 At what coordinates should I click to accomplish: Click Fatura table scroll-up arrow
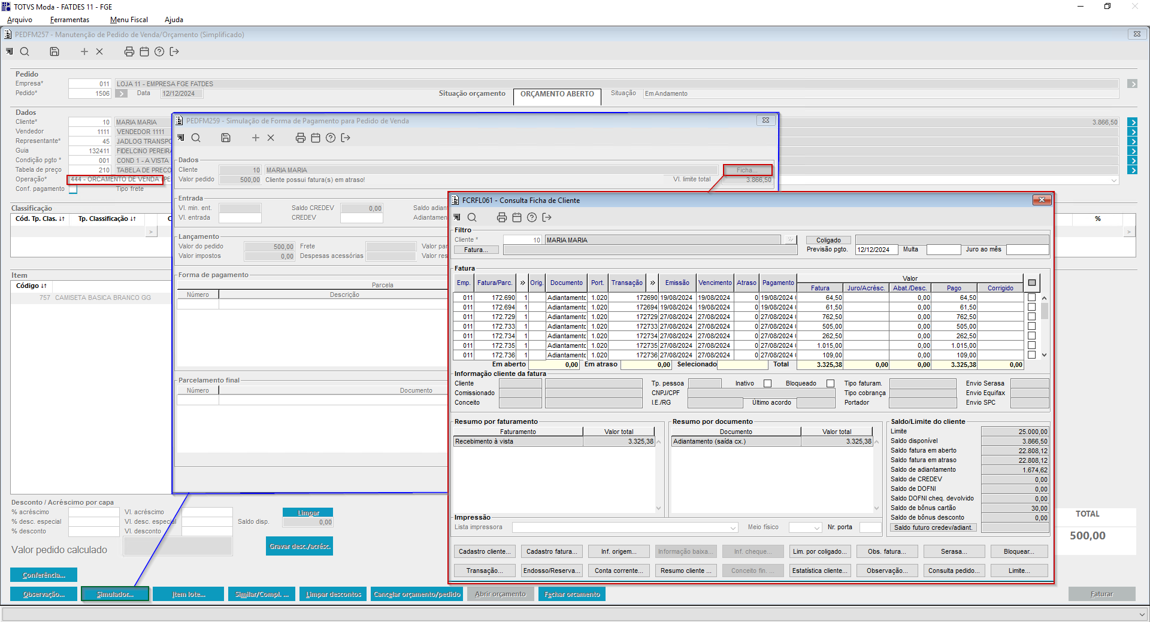pos(1045,298)
